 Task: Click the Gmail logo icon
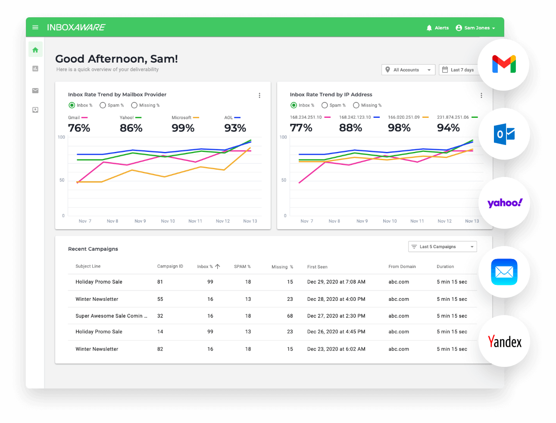(x=504, y=65)
